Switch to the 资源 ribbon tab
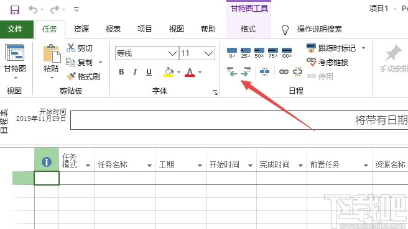The image size is (408, 229). (x=81, y=29)
